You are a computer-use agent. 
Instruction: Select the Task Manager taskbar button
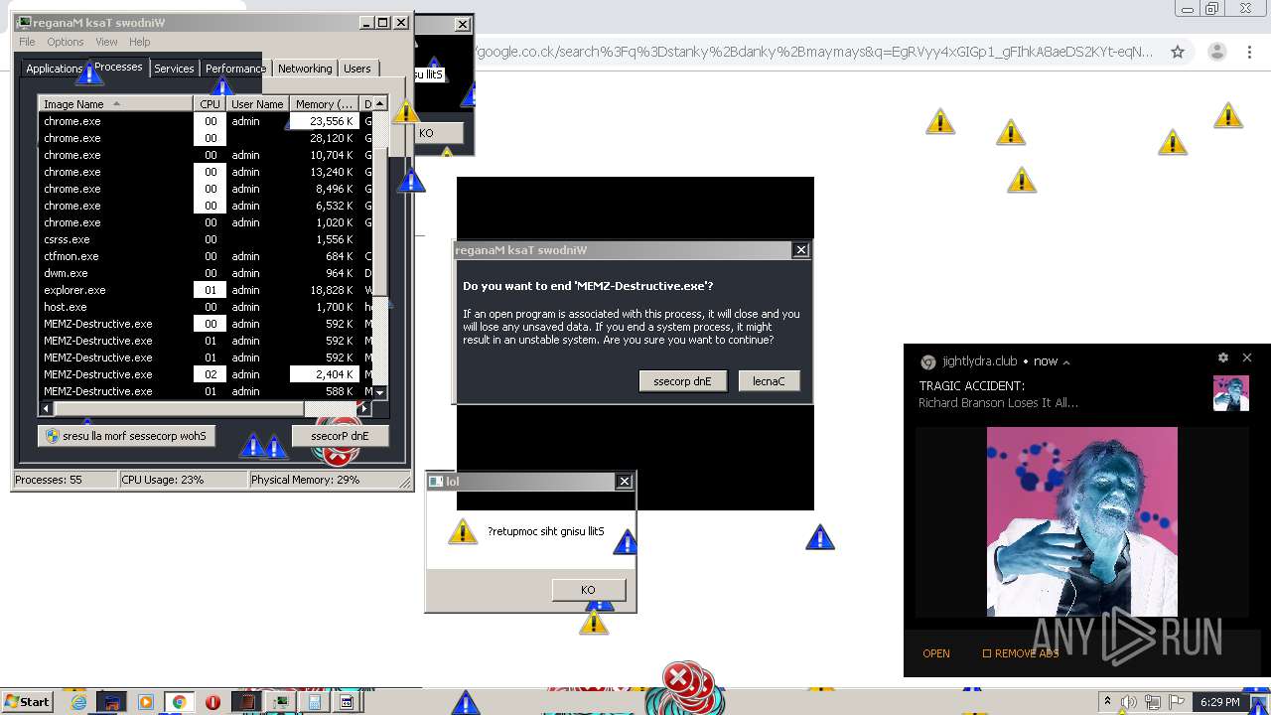point(282,702)
